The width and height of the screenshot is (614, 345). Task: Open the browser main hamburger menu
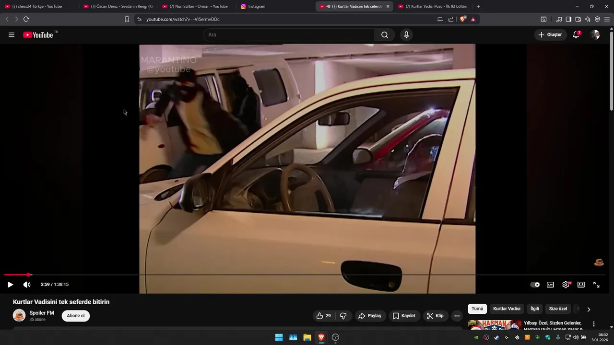click(607, 19)
